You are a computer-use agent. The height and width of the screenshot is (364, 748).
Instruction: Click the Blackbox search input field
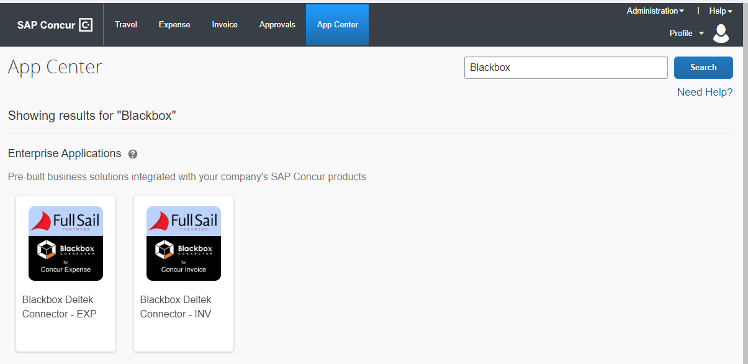(566, 68)
